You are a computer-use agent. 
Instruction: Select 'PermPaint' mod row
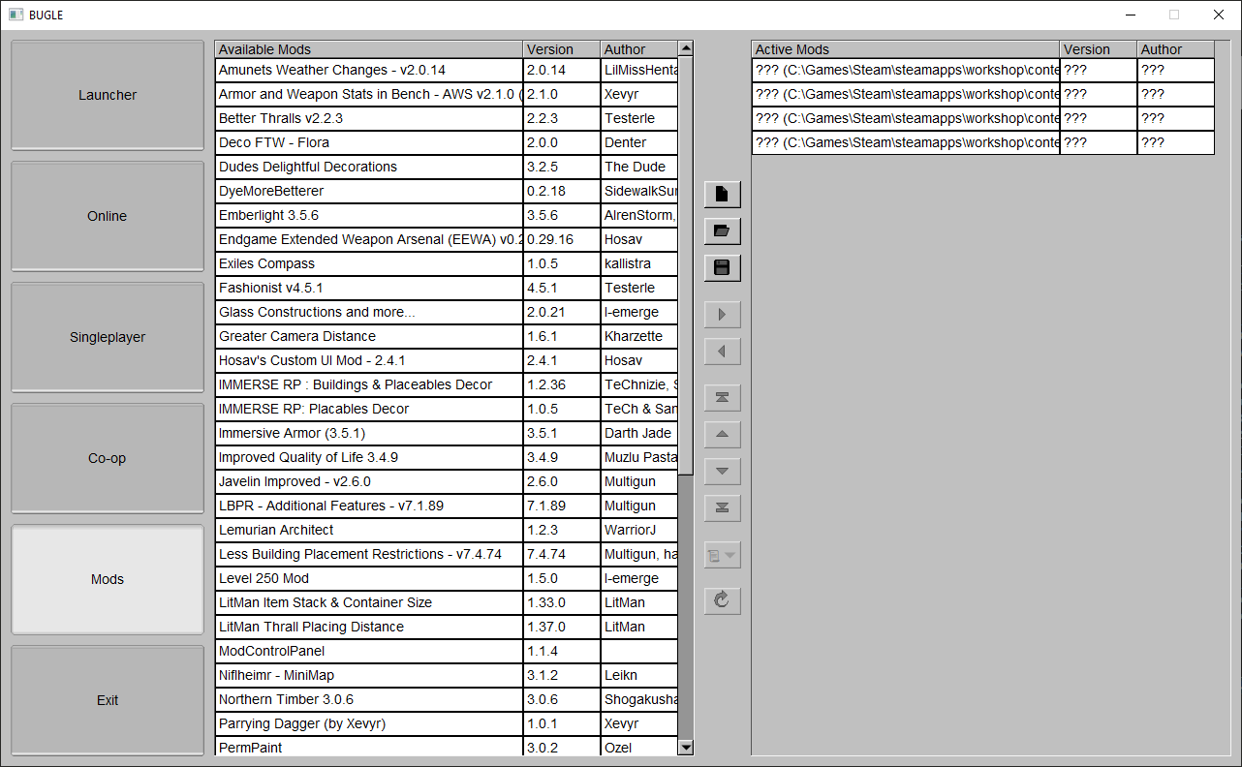click(447, 747)
